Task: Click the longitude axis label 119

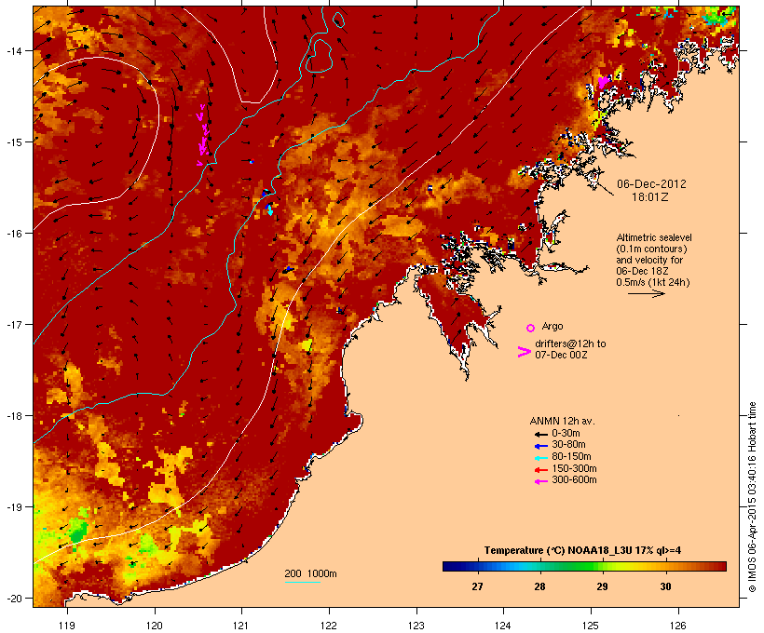Action: 67,626
